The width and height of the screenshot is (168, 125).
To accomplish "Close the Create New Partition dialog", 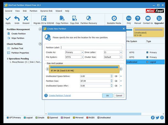I will tap(124, 29).
